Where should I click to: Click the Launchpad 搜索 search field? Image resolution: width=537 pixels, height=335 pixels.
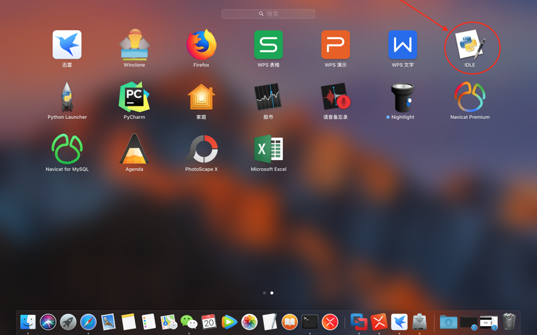pos(268,14)
